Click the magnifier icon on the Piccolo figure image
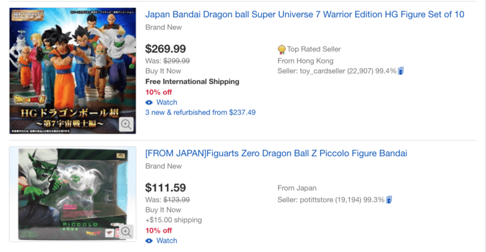486x252 pixels. click(126, 231)
